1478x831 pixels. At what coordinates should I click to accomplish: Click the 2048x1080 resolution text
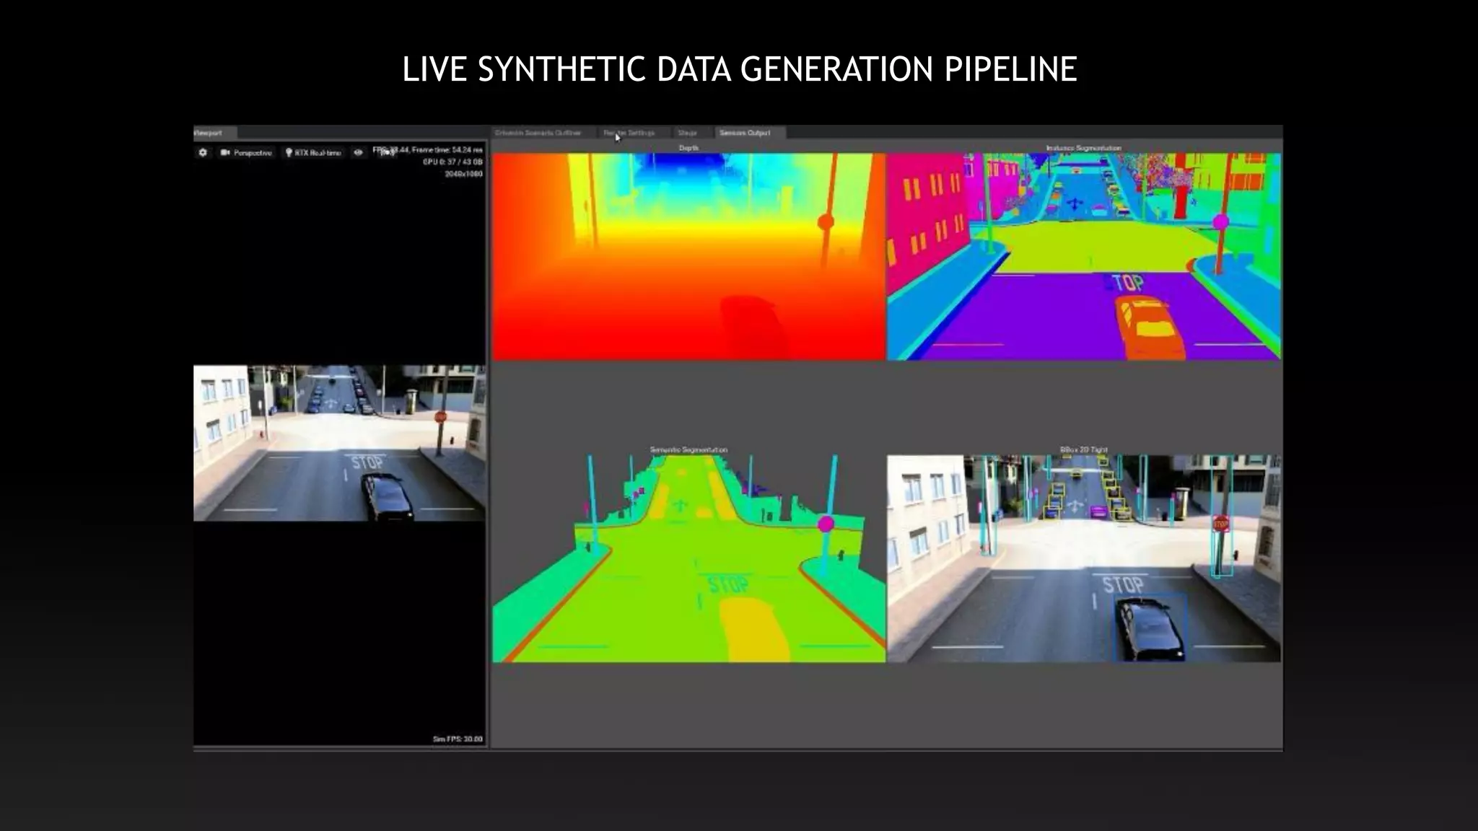pyautogui.click(x=463, y=174)
